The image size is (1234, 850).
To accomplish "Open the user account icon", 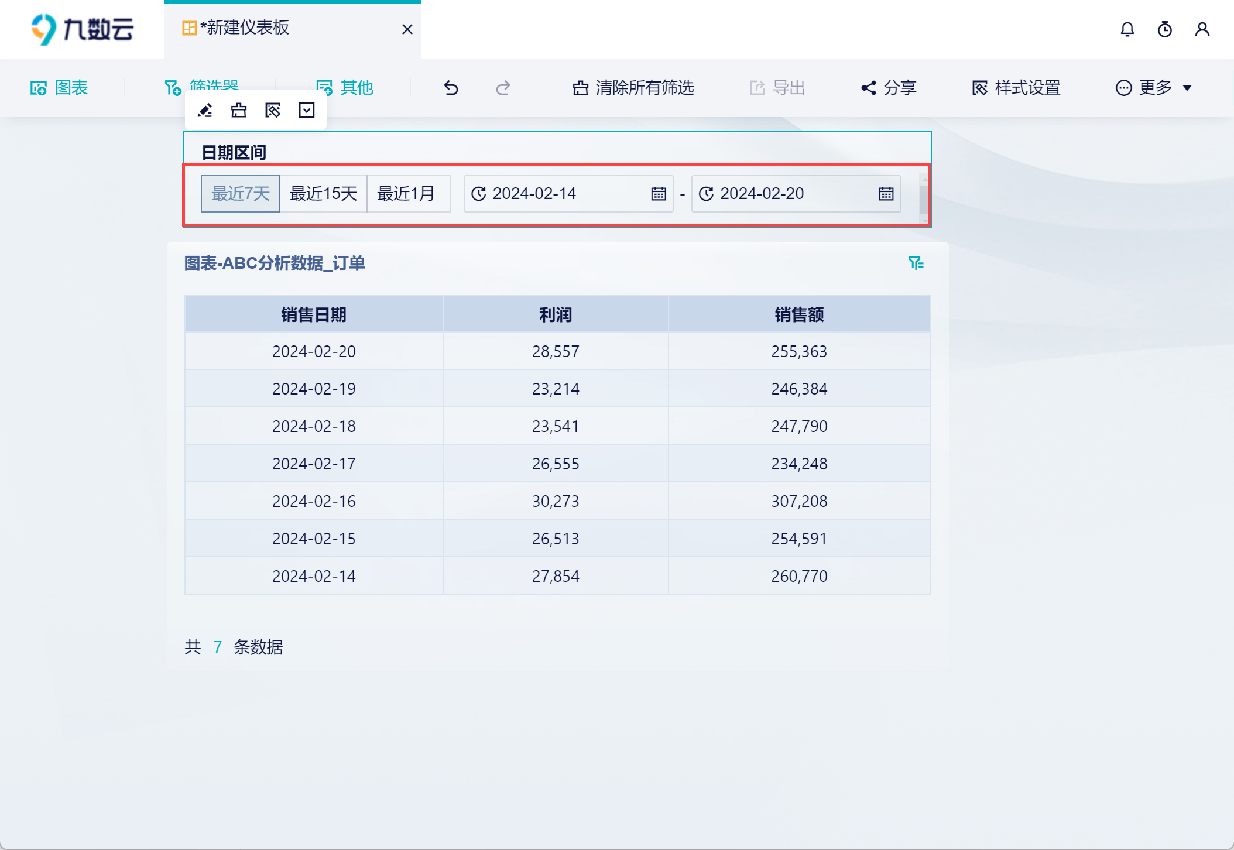I will 1202,29.
